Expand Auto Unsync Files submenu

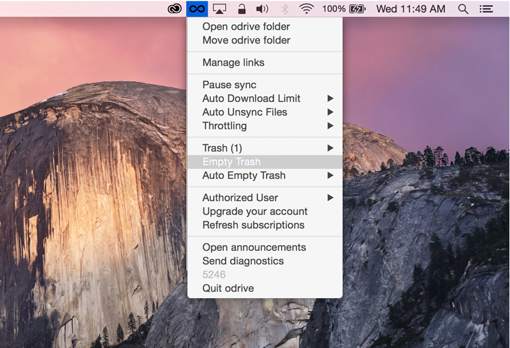pos(265,112)
